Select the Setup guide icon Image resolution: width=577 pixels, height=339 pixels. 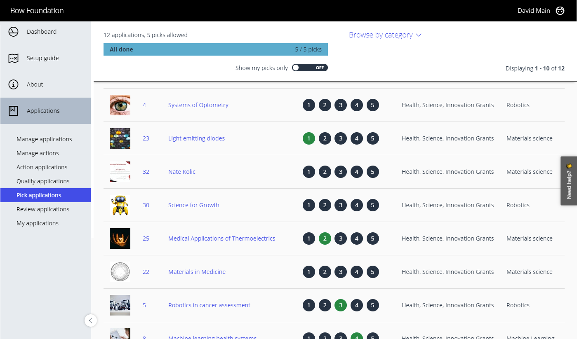(x=13, y=58)
